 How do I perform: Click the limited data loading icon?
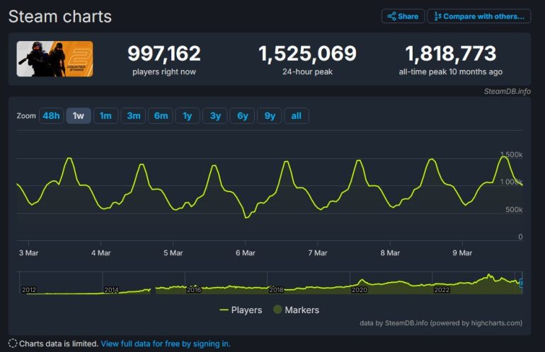pyautogui.click(x=13, y=344)
